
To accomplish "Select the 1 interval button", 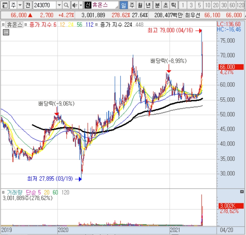I will [x=183, y=5].
